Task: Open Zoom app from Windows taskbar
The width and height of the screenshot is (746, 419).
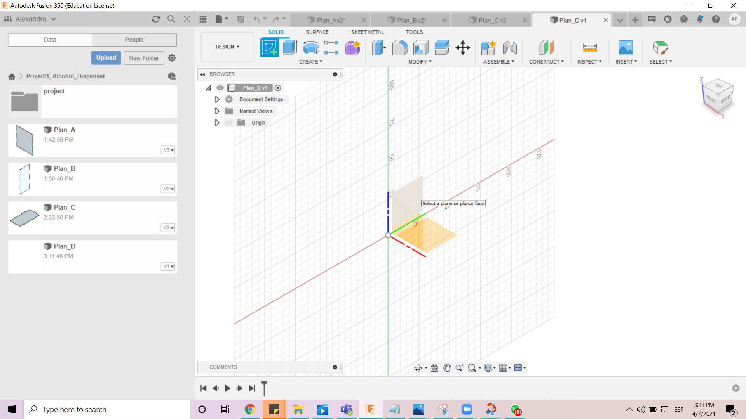Action: coord(466,409)
